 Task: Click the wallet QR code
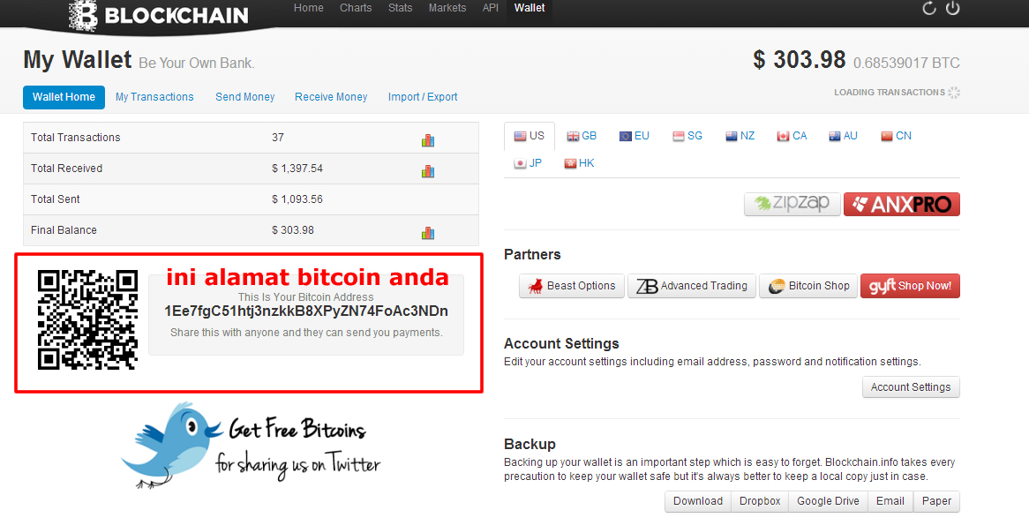click(x=88, y=319)
